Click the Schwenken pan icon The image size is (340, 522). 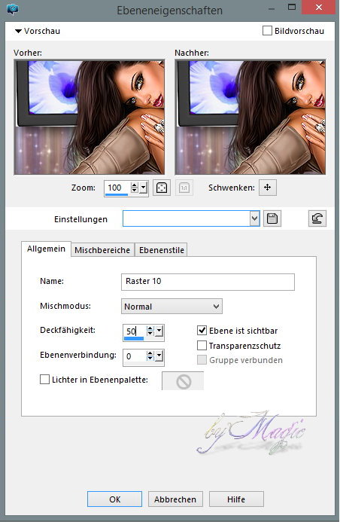(268, 188)
